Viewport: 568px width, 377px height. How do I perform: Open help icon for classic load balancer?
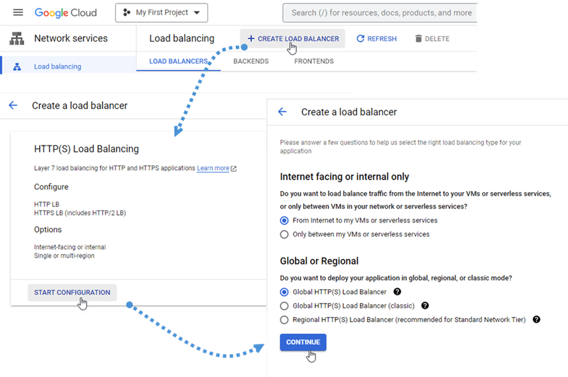(x=425, y=305)
